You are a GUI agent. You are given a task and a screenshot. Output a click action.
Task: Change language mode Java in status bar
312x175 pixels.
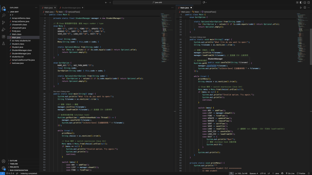tap(275, 173)
